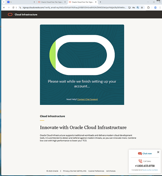Close the active Oracle Cloud signup tab

coord(96,2)
